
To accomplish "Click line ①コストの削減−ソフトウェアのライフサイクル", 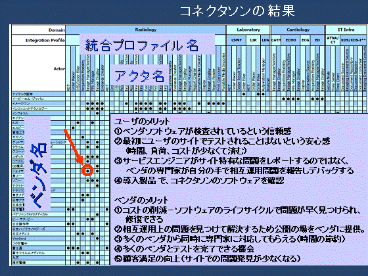I will pos(237,210).
